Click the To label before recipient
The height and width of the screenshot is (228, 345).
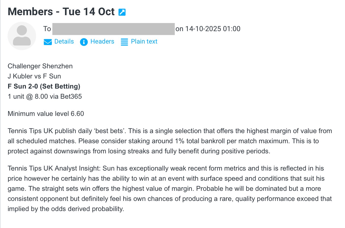click(47, 29)
